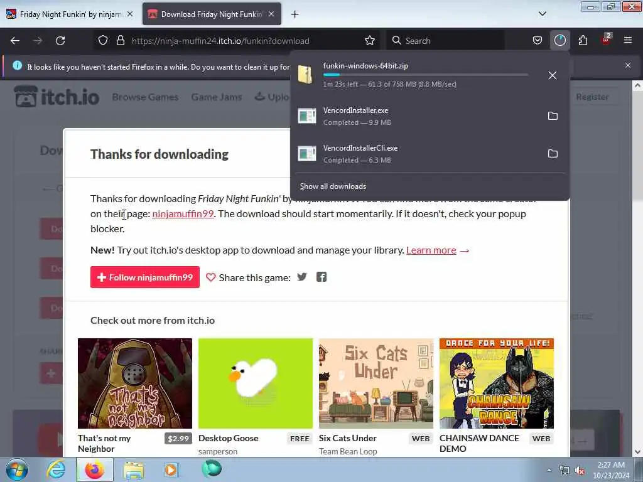
Task: Click the info icon in notification bar
Action: pyautogui.click(x=17, y=65)
